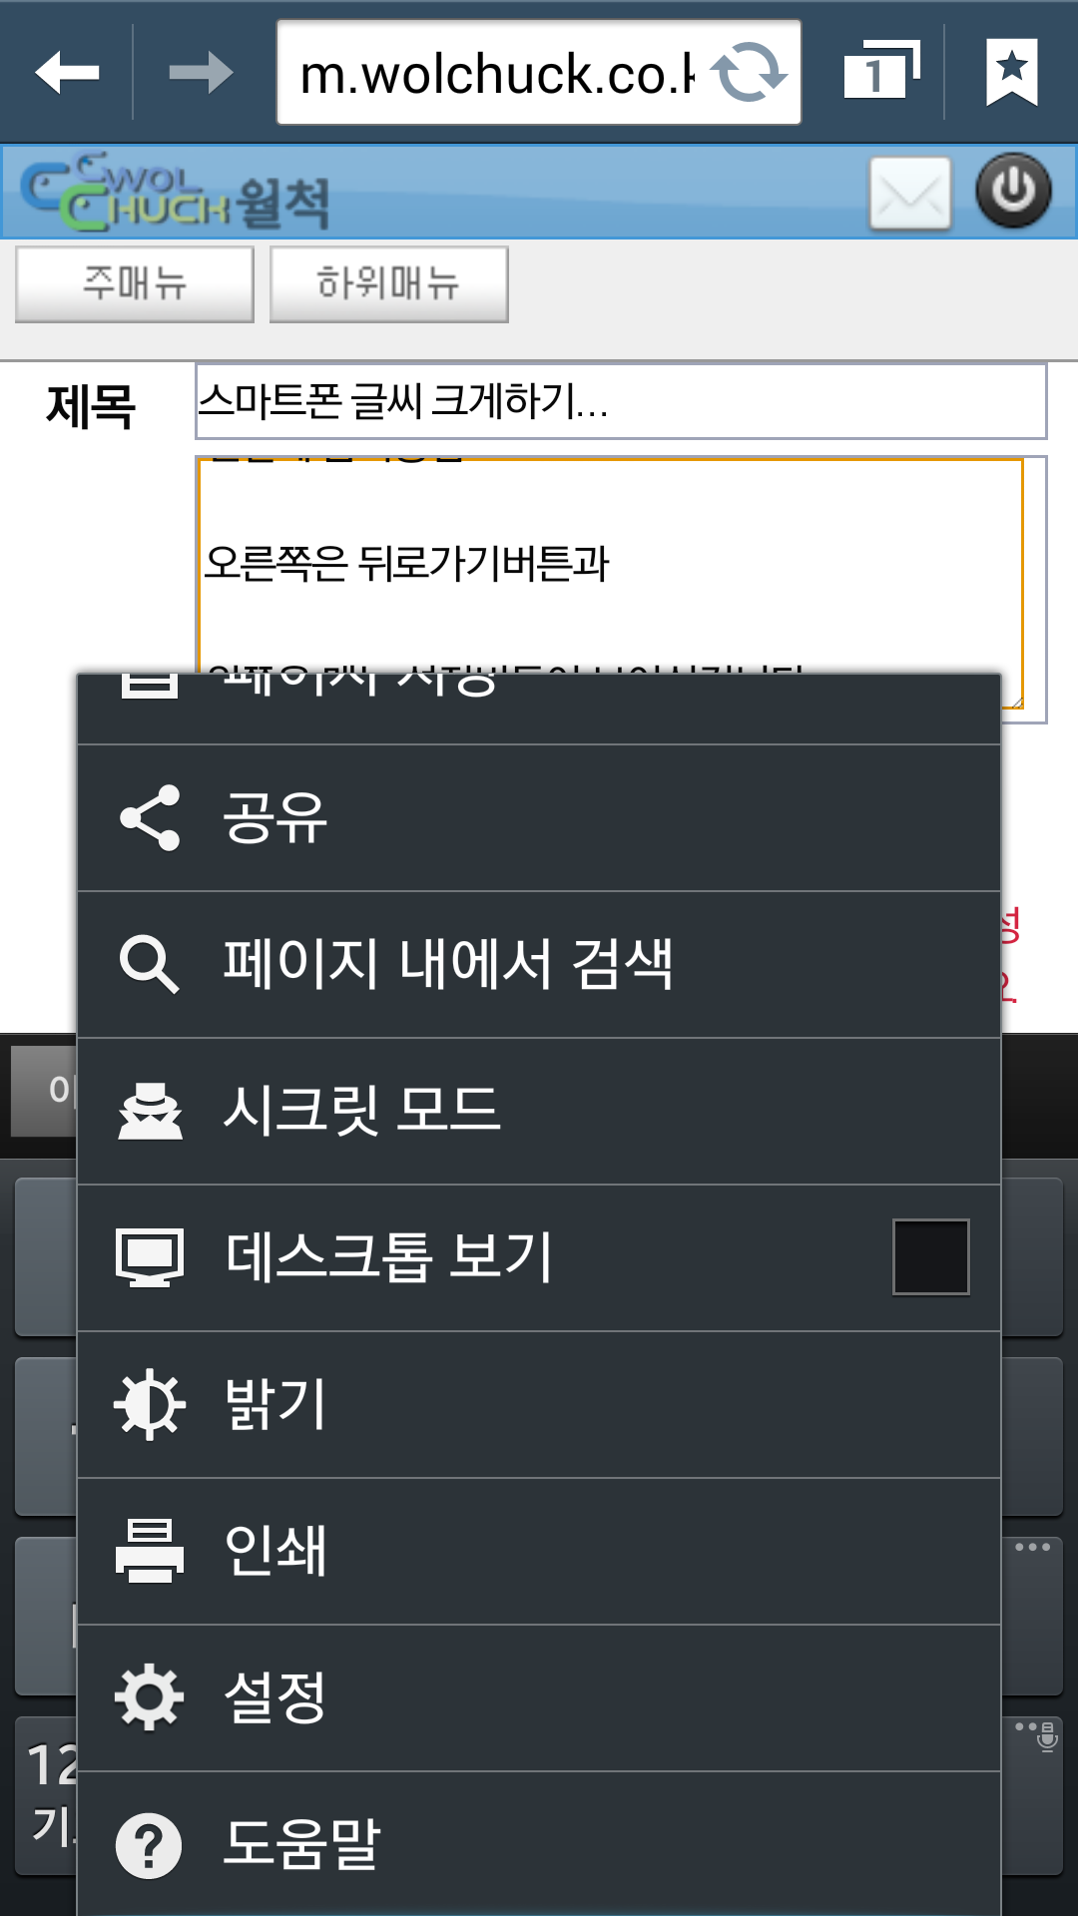Choose 인쇄 from the menu
This screenshot has height=1916, width=1078.
click(539, 1552)
